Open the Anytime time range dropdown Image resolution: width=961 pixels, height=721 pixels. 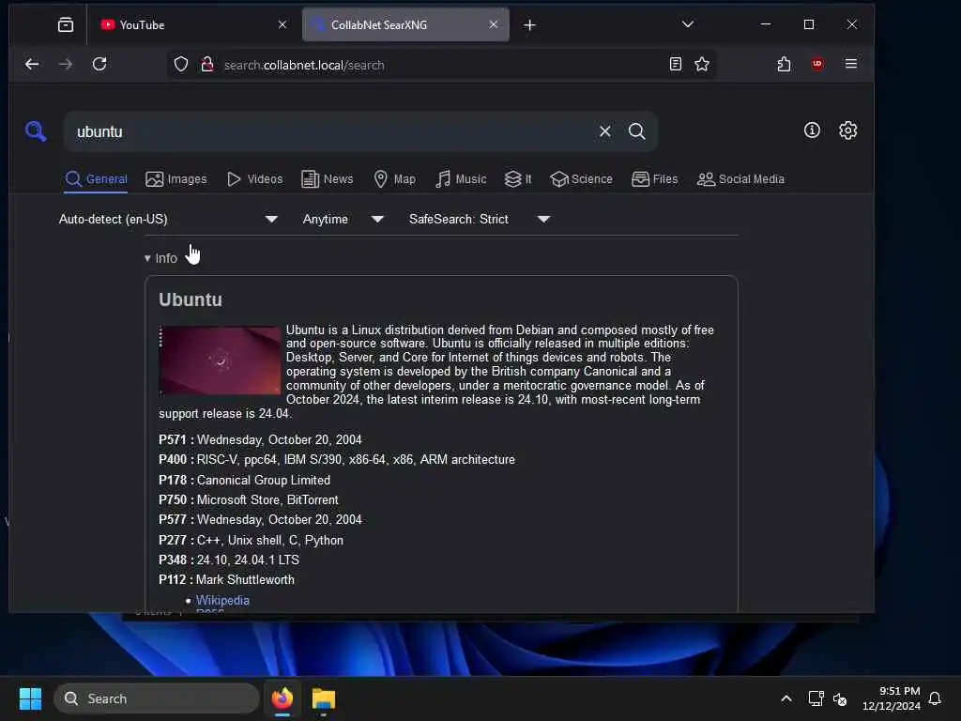click(343, 219)
